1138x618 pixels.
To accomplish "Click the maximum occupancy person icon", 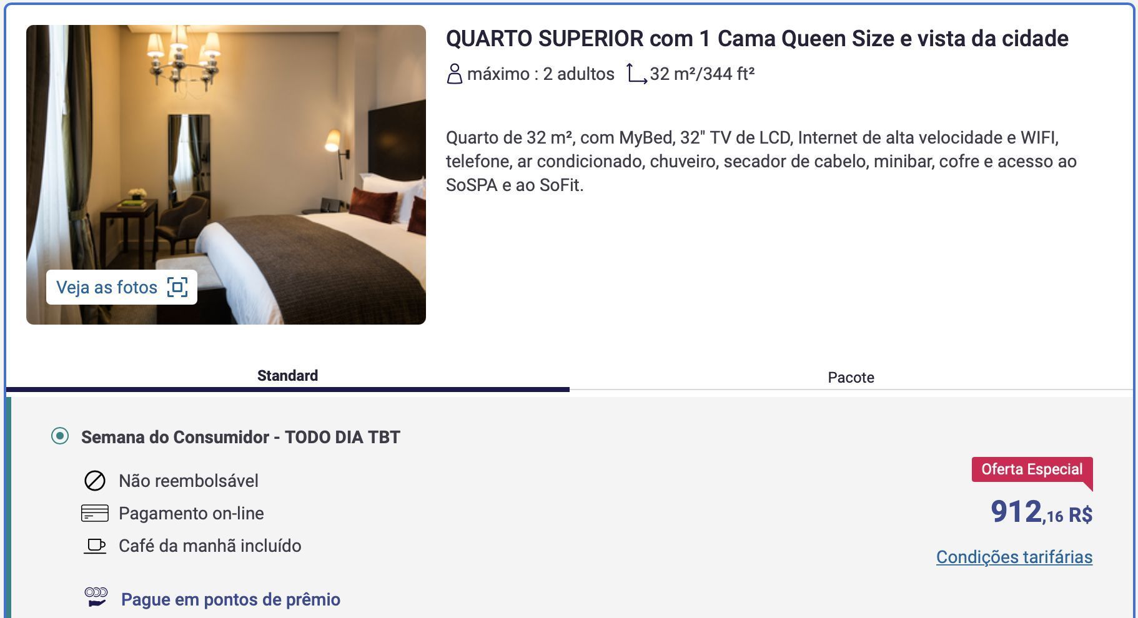I will (454, 74).
